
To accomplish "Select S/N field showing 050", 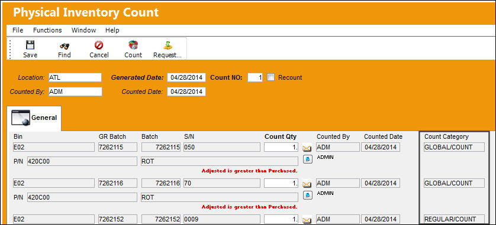I will (221, 148).
